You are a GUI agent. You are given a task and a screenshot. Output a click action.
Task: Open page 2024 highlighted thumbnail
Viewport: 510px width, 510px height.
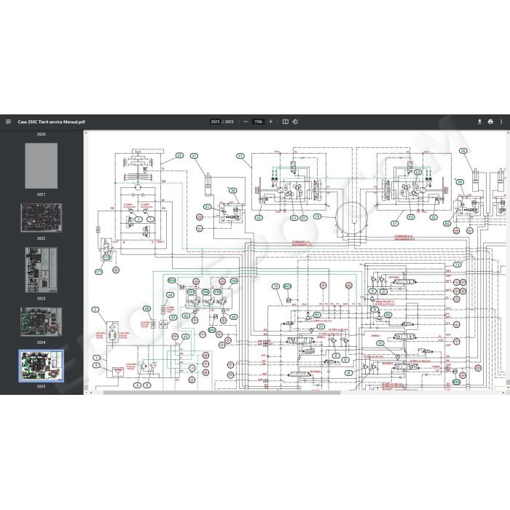tap(42, 366)
